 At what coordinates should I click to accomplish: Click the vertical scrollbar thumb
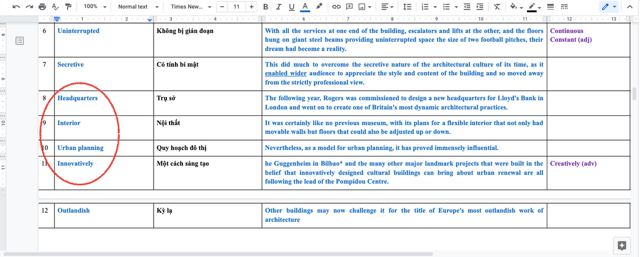(635, 93)
